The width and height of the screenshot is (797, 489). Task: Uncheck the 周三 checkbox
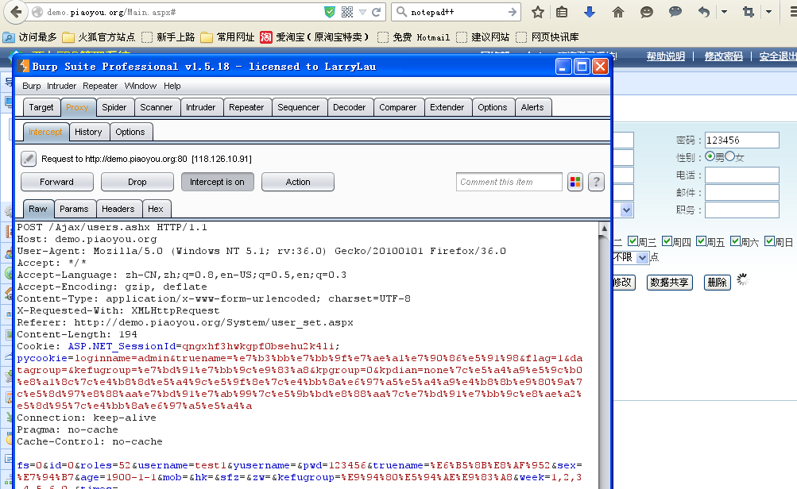pos(633,241)
